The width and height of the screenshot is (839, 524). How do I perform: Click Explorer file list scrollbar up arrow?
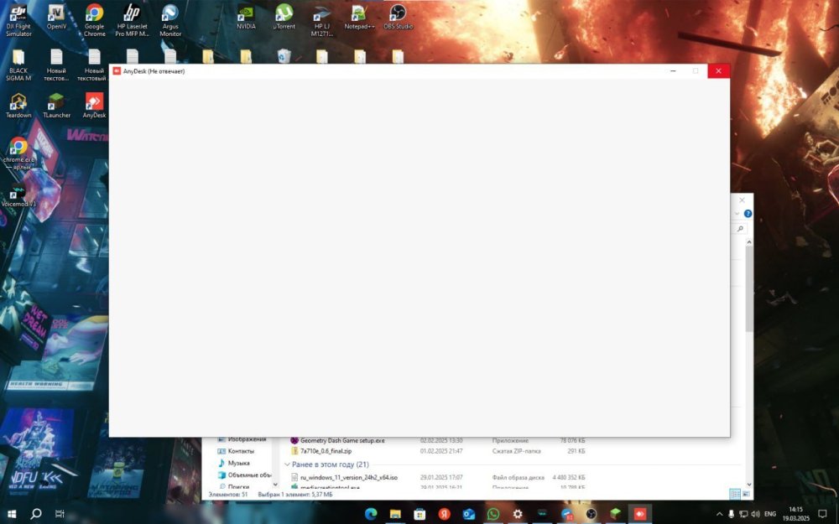(x=749, y=242)
